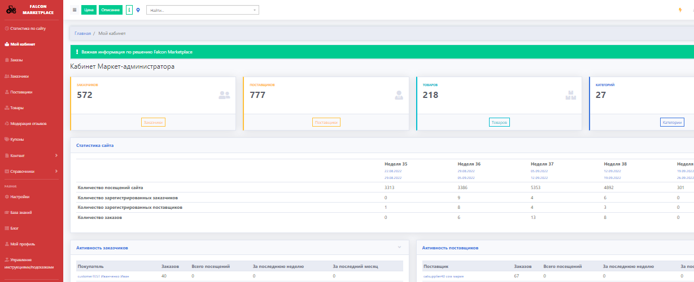Screen dimensions: 694x282
Task: Toggle the Описание button in top bar
Action: pyautogui.click(x=110, y=10)
